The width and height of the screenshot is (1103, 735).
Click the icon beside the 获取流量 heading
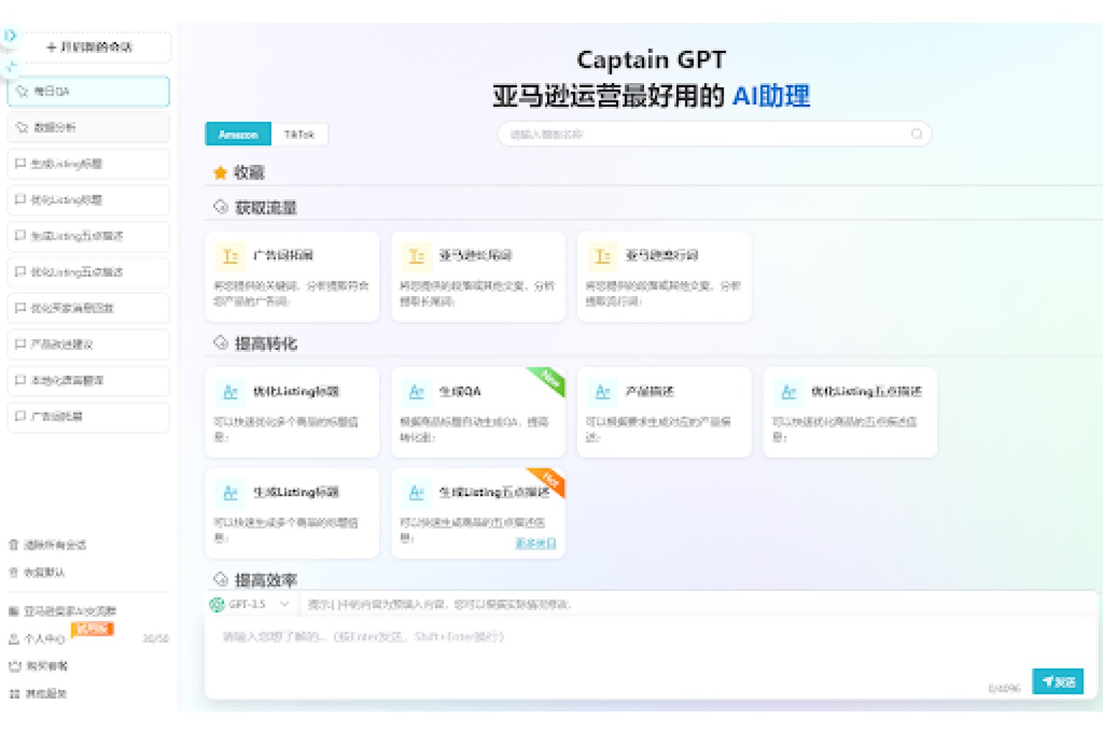point(221,207)
